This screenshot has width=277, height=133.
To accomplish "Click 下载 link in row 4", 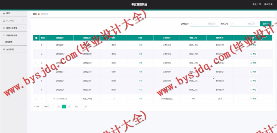I will pyautogui.click(x=140, y=72).
